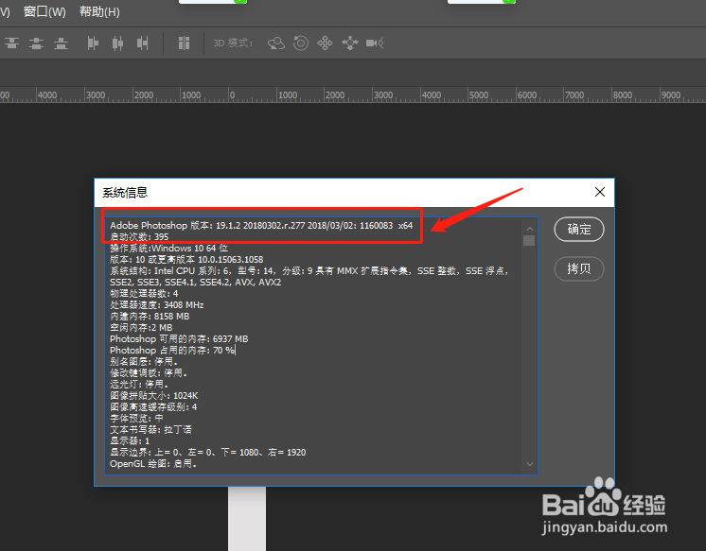The image size is (706, 551).
Task: Click the 操作系统:Windows 10 64 位 line
Action: (x=168, y=249)
